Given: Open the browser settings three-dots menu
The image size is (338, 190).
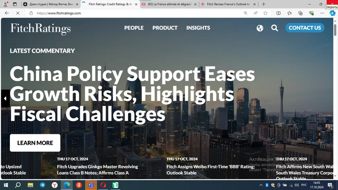Looking at the screenshot, I should coord(322,13).
